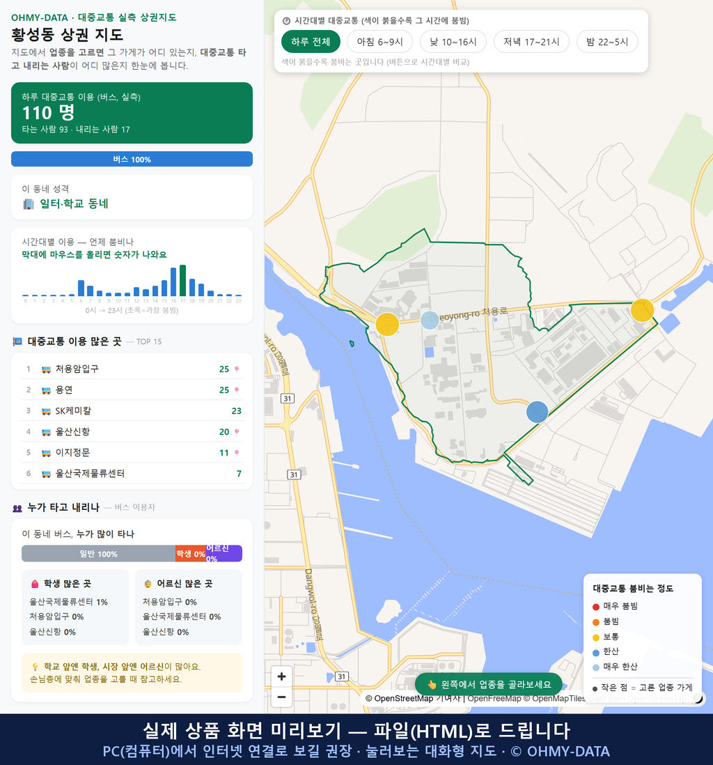
Task: Switch to 밤 22~5시 time filter
Action: (x=607, y=42)
